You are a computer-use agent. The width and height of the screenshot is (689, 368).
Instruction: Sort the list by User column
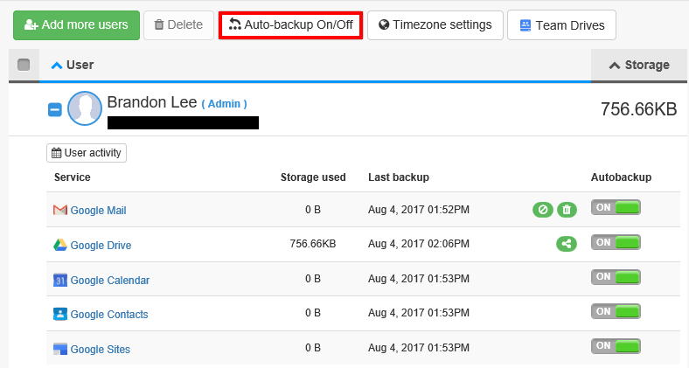(x=73, y=65)
